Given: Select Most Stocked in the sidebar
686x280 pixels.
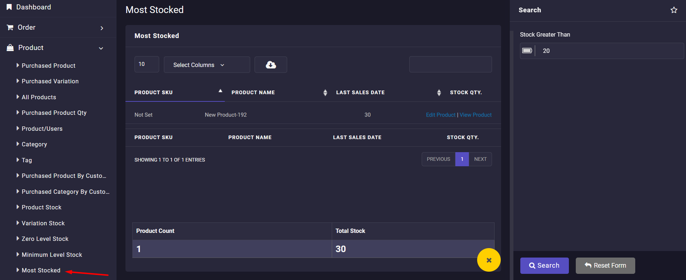Looking at the screenshot, I should (41, 270).
